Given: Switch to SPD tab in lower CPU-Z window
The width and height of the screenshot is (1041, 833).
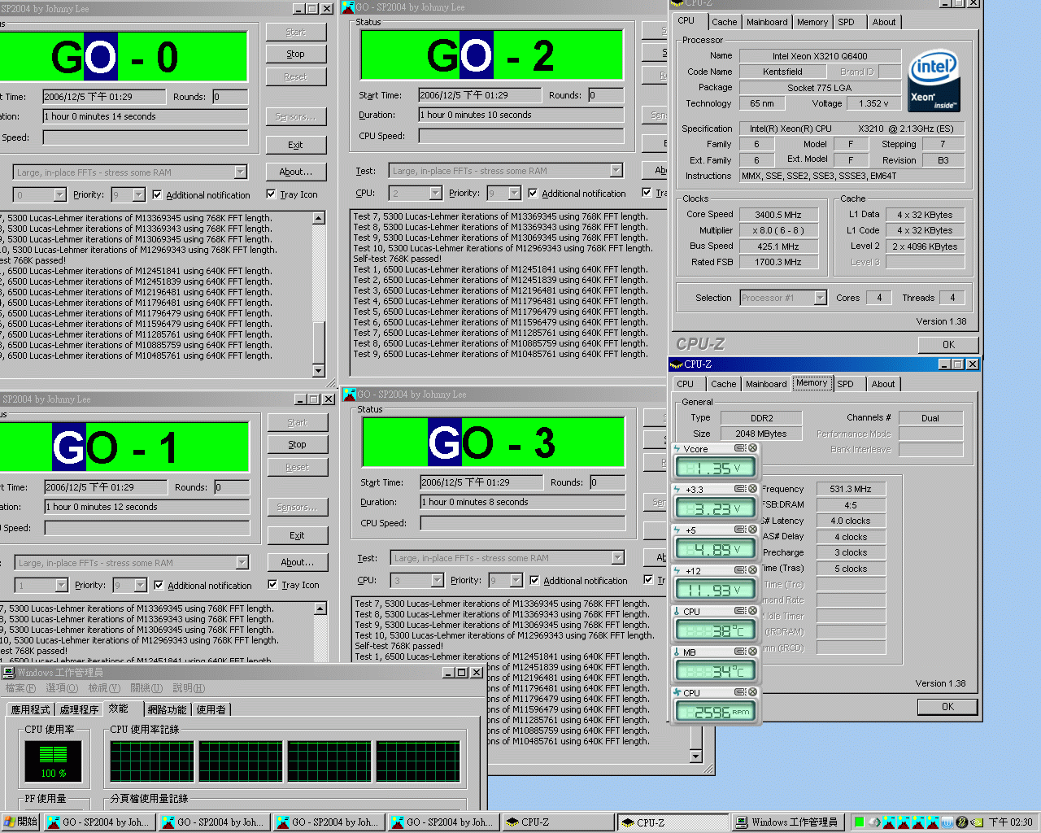Looking at the screenshot, I should 846,384.
